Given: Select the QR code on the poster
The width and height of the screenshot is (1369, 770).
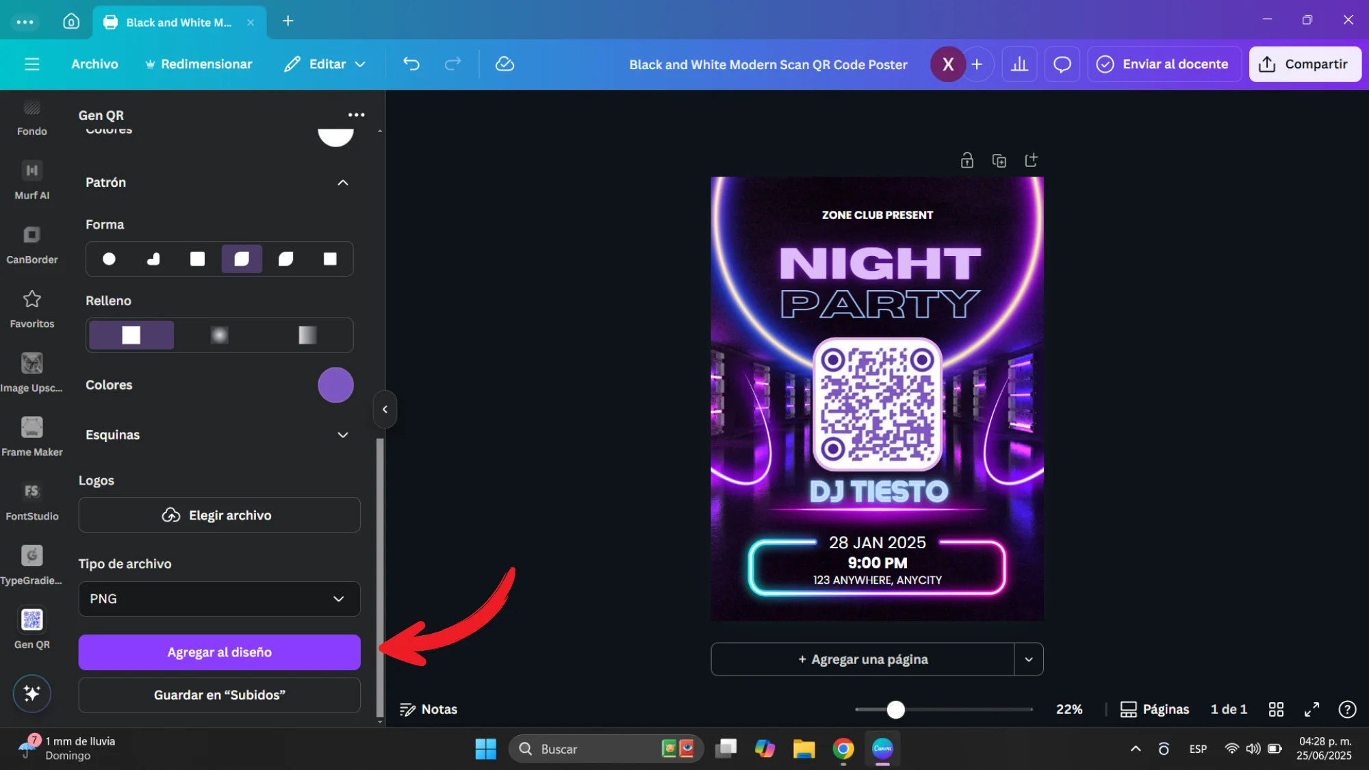Looking at the screenshot, I should tap(878, 404).
